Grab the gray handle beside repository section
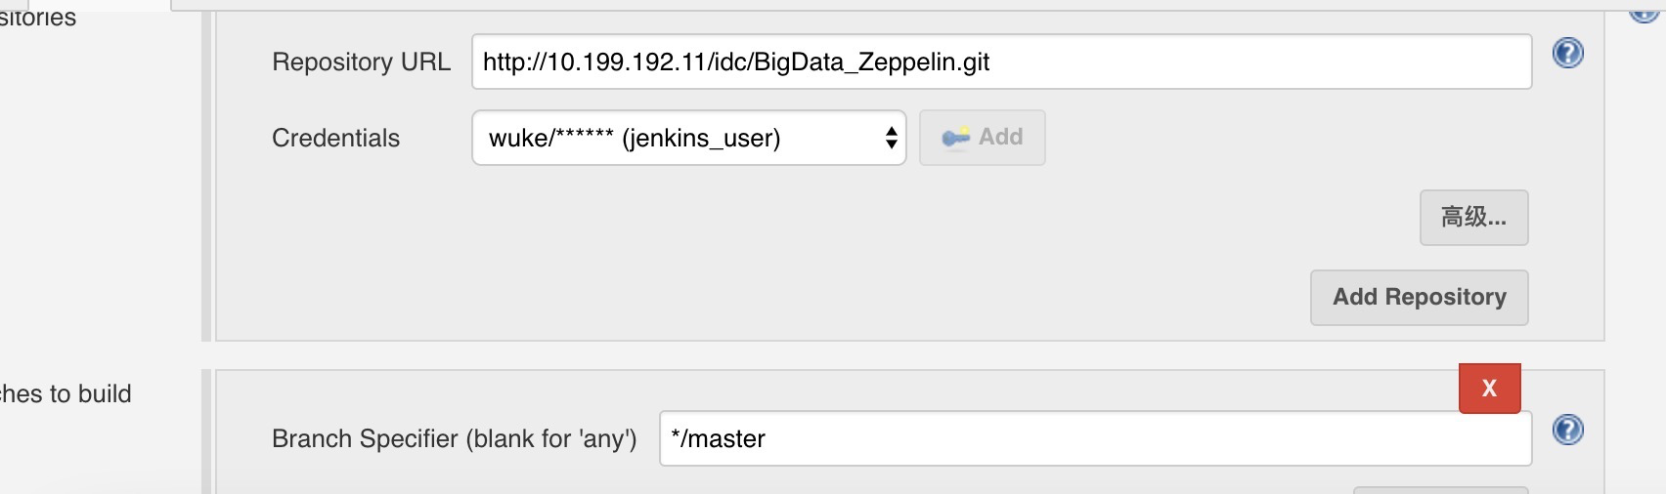1666x494 pixels. click(x=206, y=176)
